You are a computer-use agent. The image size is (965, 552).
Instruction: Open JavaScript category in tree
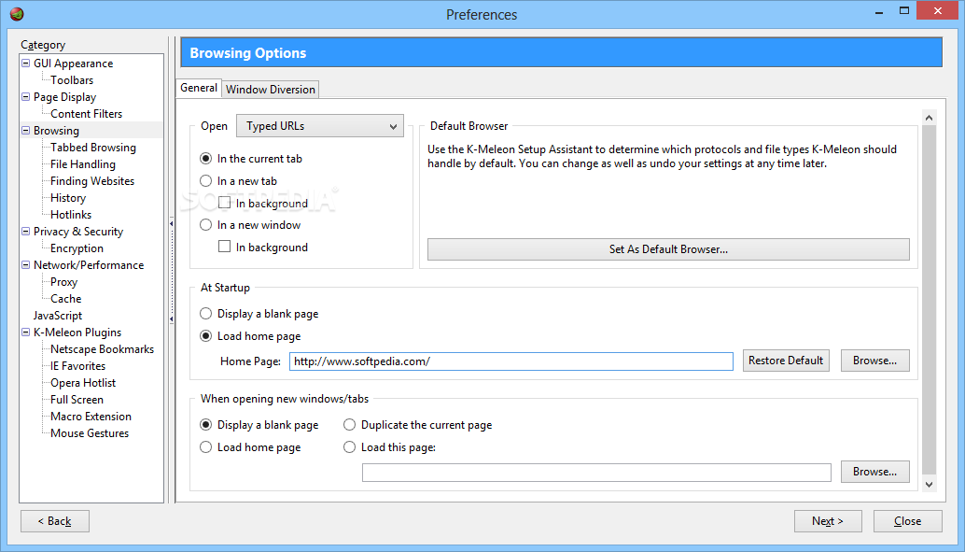pyautogui.click(x=58, y=316)
